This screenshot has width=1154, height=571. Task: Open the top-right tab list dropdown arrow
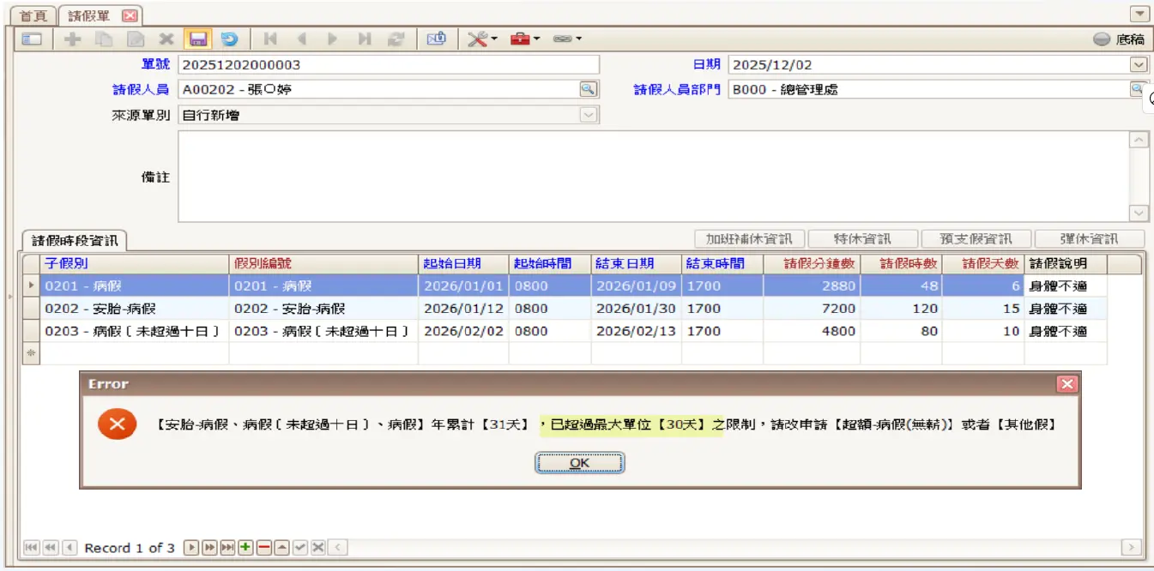coord(1139,15)
